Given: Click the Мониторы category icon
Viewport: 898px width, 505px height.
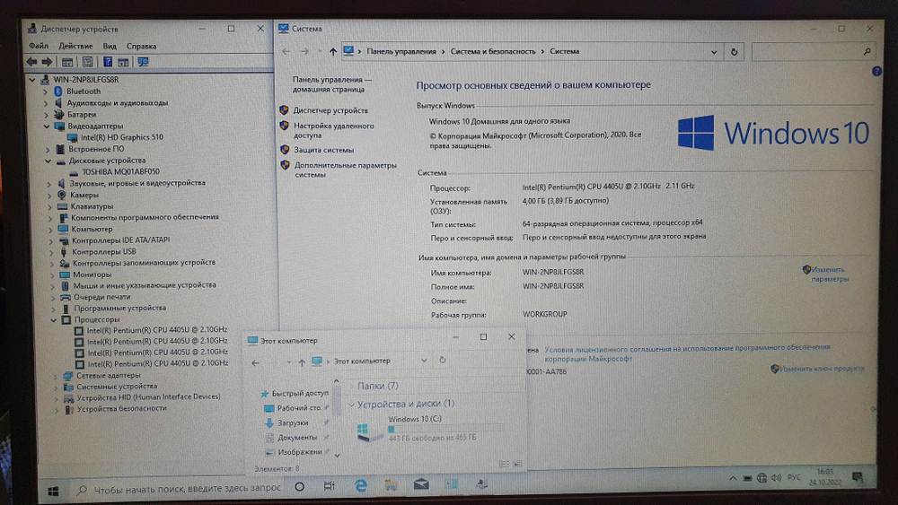Looking at the screenshot, I should (x=64, y=274).
